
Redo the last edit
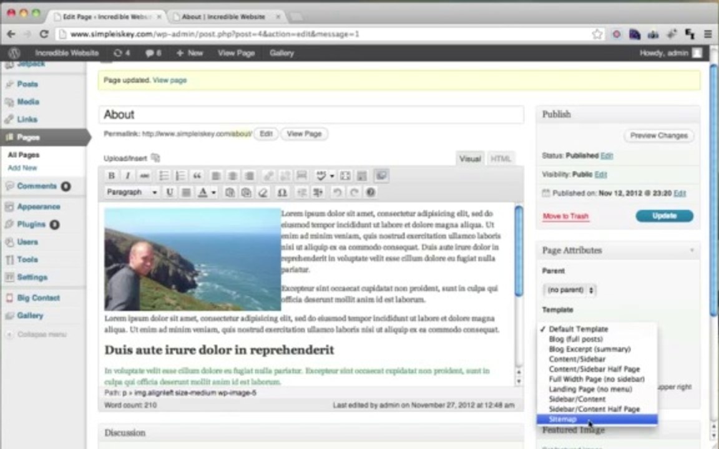[x=353, y=192]
